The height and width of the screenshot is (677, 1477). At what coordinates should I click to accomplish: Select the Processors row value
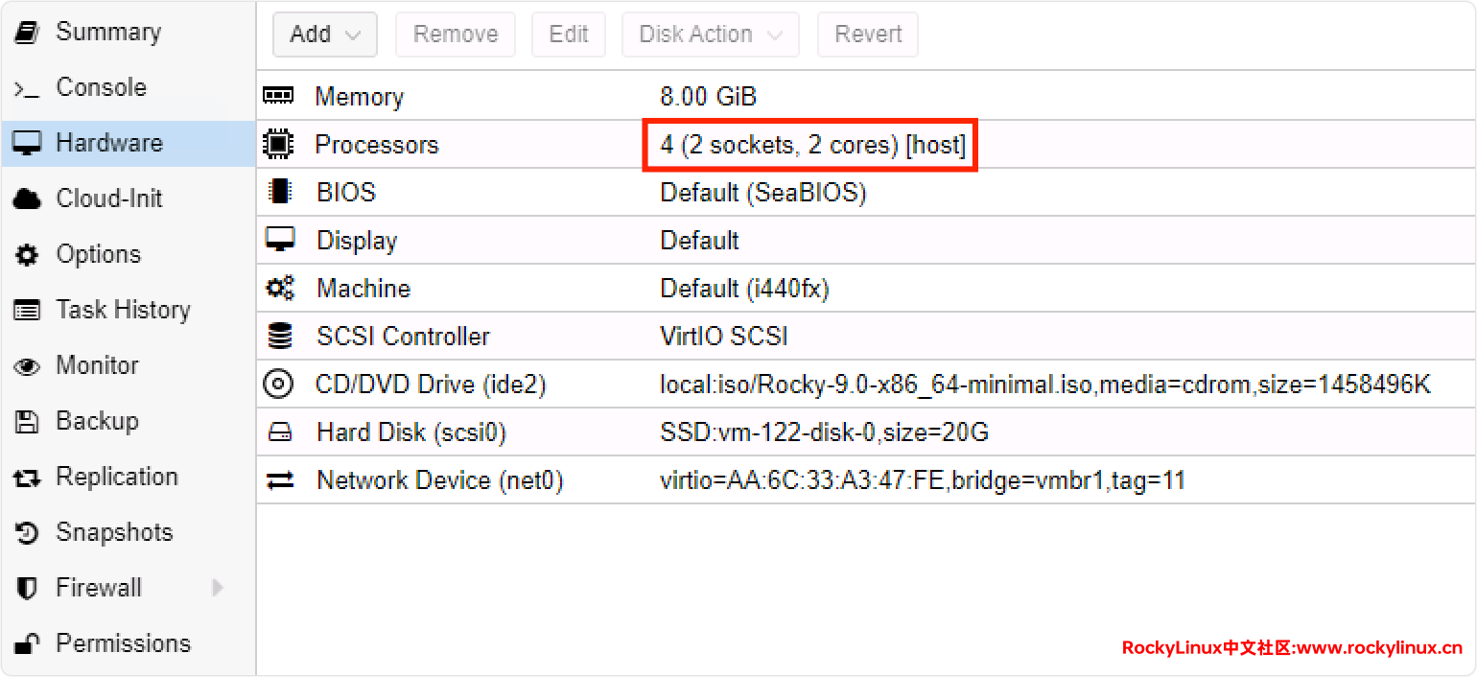pos(811,145)
